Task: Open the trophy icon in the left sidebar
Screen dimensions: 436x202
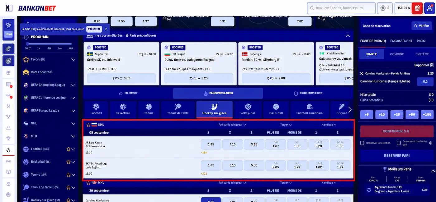Action: point(8,117)
